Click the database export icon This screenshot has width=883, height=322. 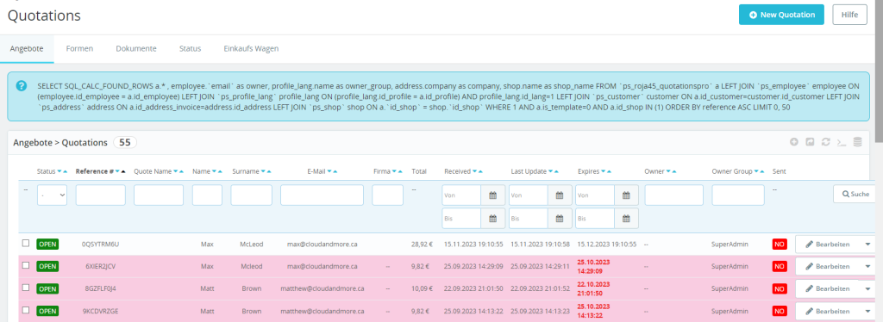[x=857, y=142]
